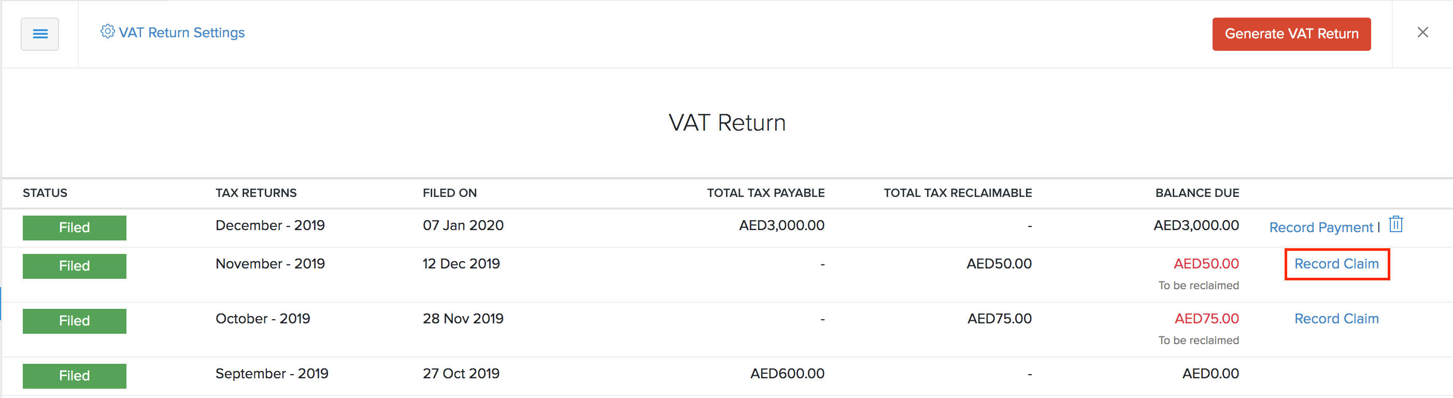
Task: Click the Filed badge for December - 2019
Action: (x=74, y=227)
